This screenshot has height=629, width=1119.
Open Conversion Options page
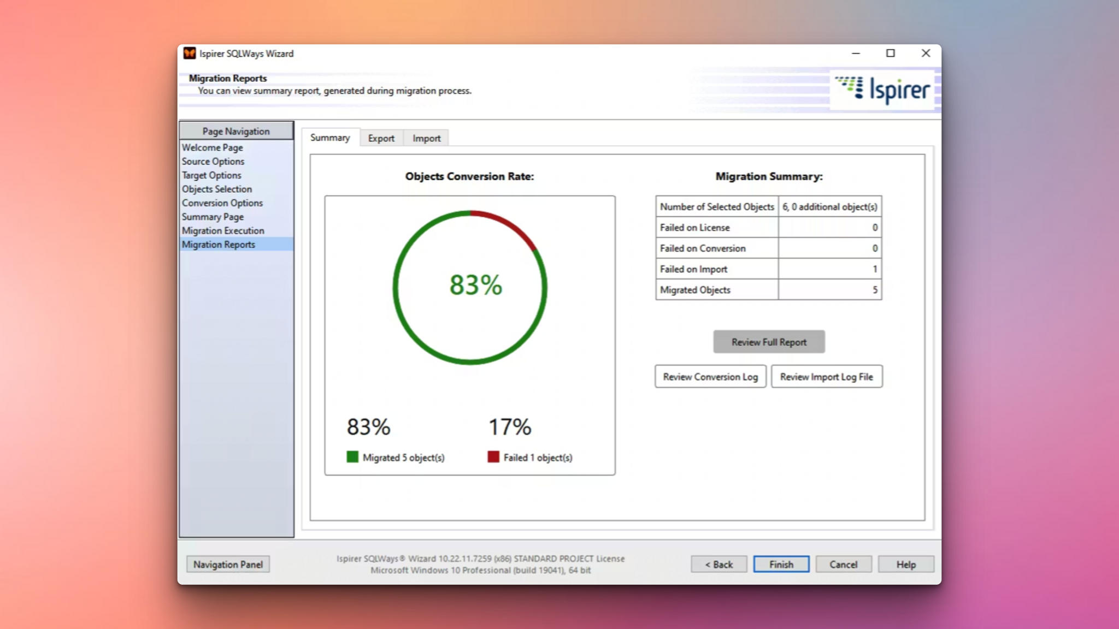point(222,203)
